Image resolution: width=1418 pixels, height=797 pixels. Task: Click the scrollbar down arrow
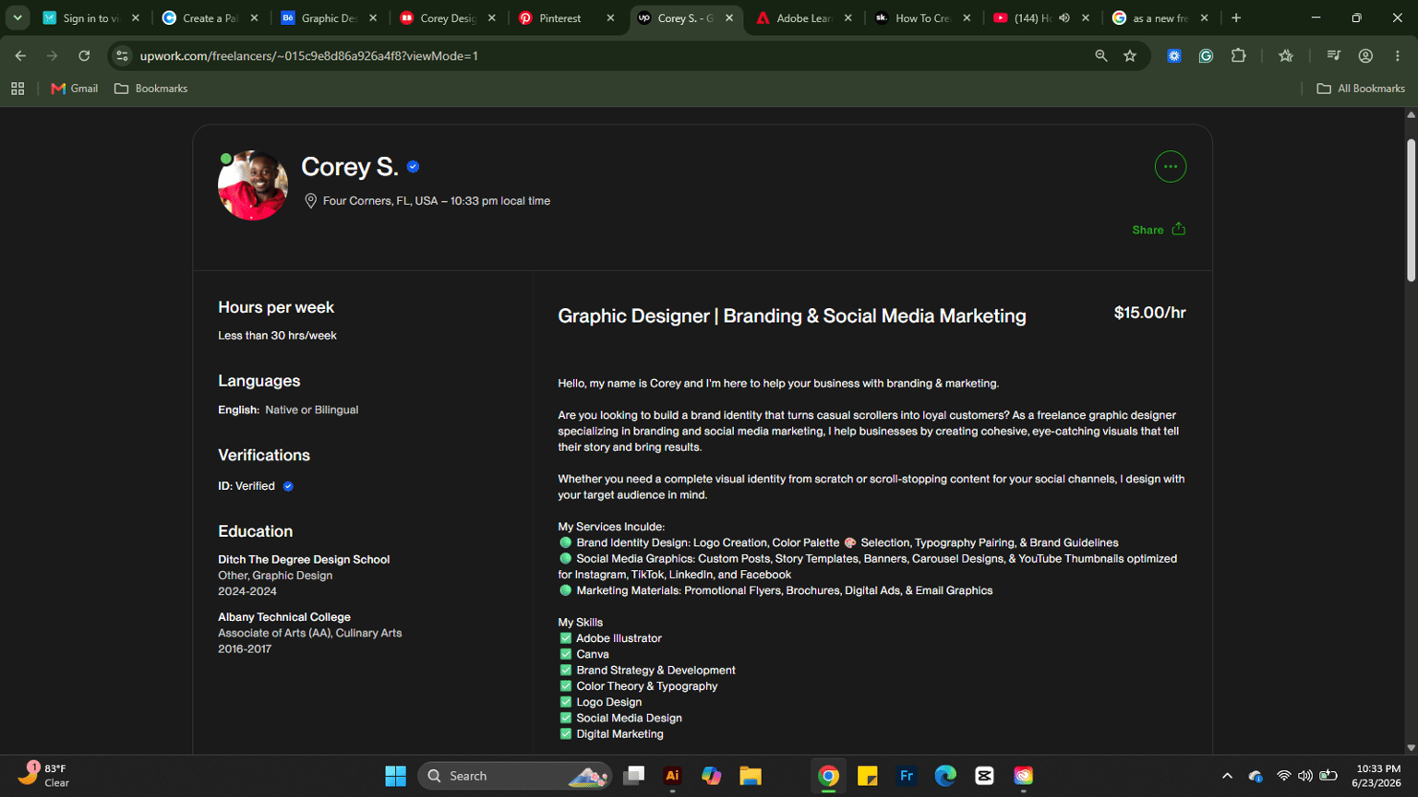click(1411, 748)
